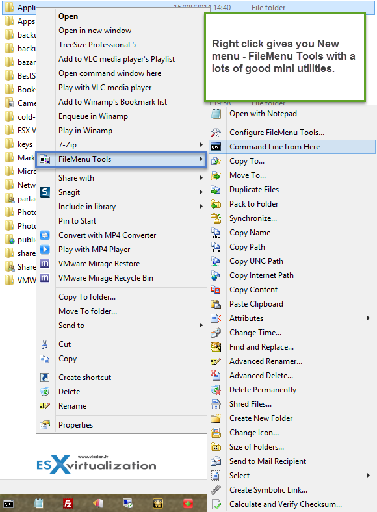This screenshot has height=512, width=377.
Task: Open the command prompt taskbar icon
Action: (x=8, y=504)
